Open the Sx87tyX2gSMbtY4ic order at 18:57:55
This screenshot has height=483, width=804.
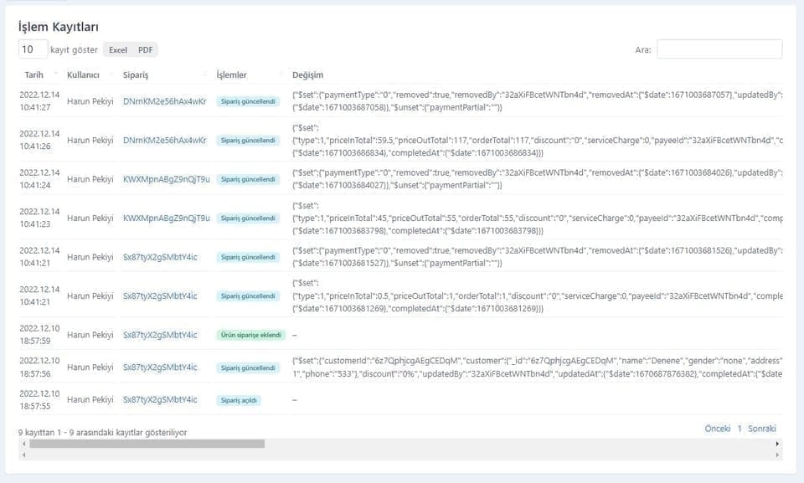coord(160,399)
